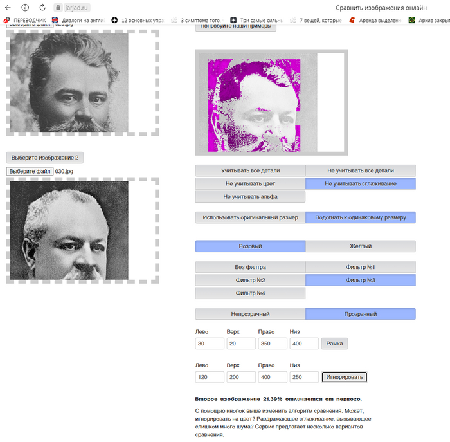Click the 'Сравнить изображения онлайн' page title

click(381, 8)
